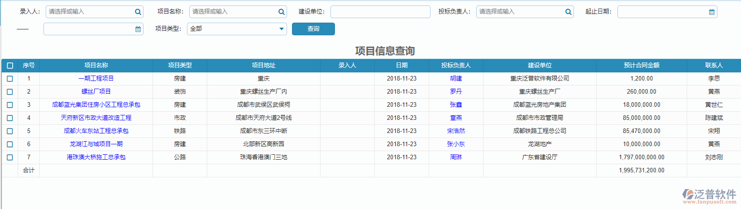Screen dimensions: 741x209
Task: Open 成都蓝光集团住房小区工程总承包 link
Action: (x=96, y=105)
